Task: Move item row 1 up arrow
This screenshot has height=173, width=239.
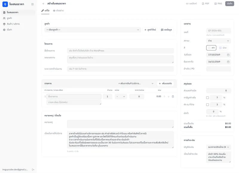Action: 165,97
